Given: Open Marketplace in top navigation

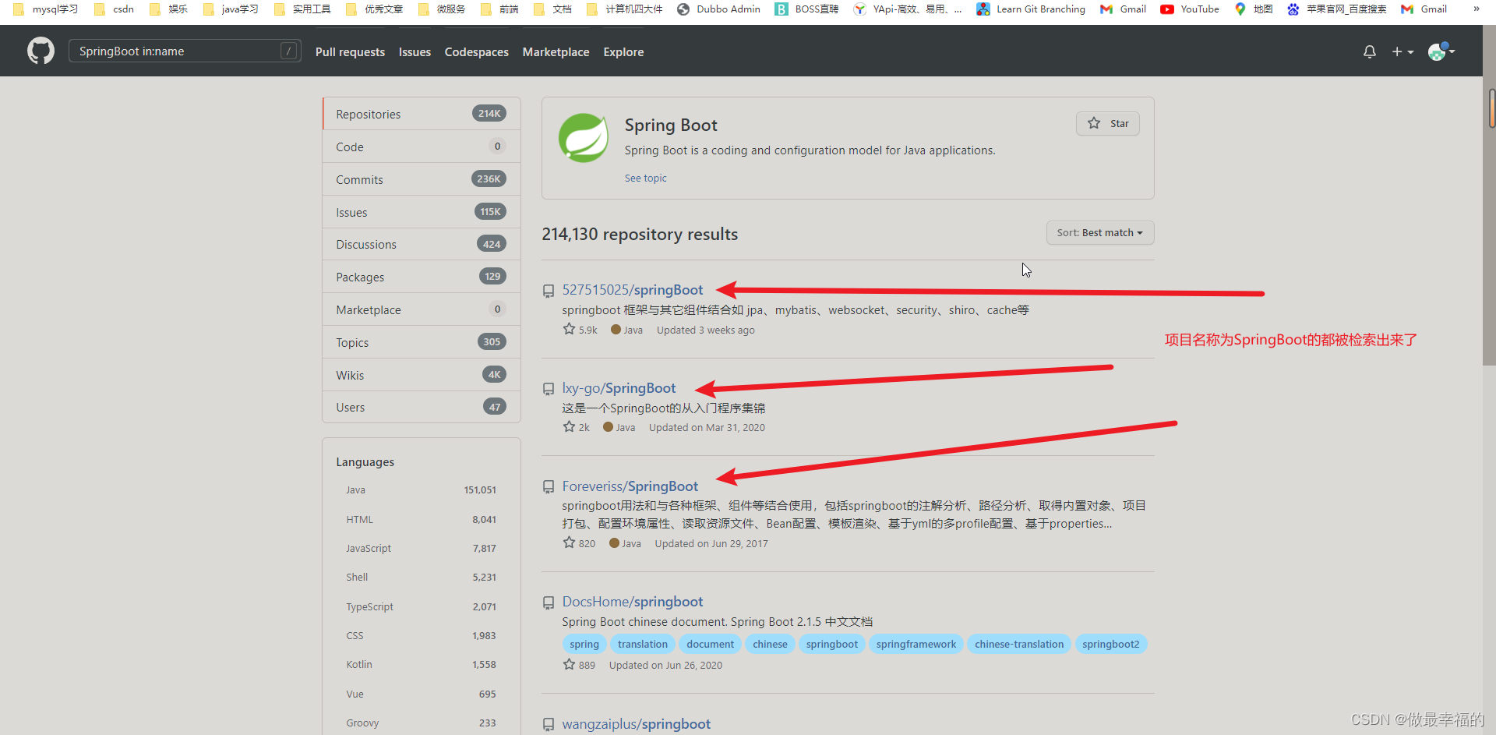Looking at the screenshot, I should (556, 52).
